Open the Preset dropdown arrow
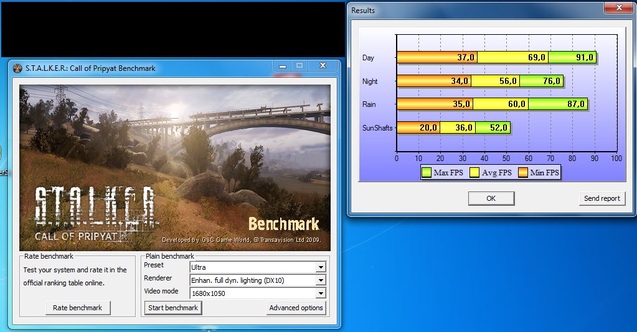Screen dimensions: 637x332 [321, 267]
